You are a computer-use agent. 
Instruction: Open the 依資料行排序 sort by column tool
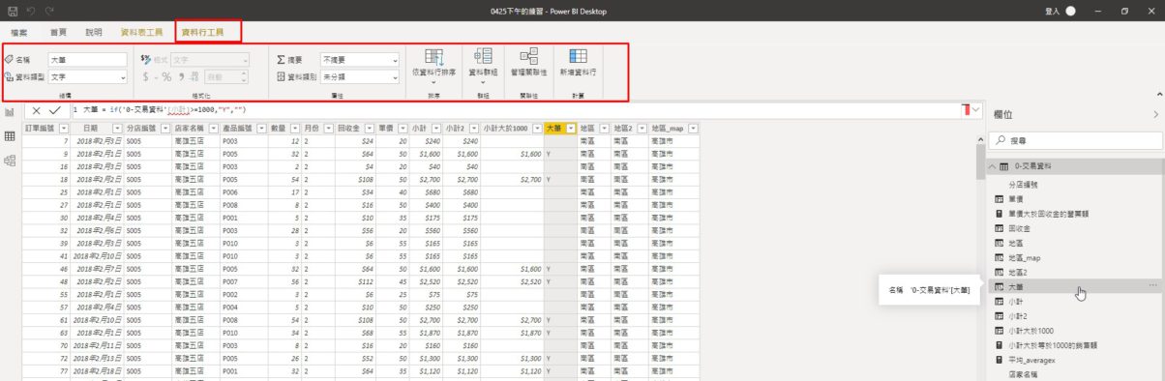433,66
